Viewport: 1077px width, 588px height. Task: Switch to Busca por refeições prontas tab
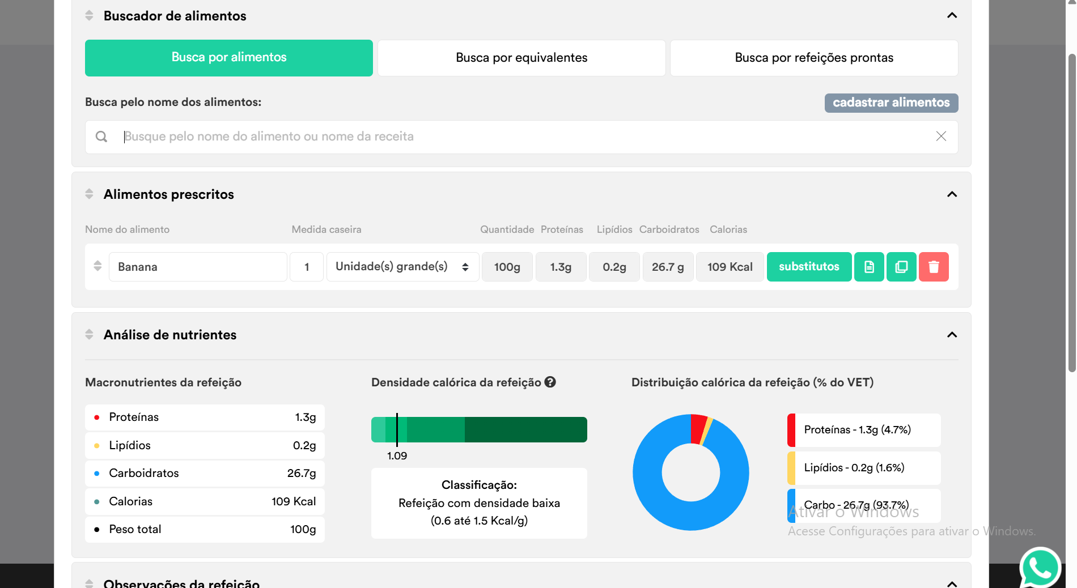[x=814, y=58]
